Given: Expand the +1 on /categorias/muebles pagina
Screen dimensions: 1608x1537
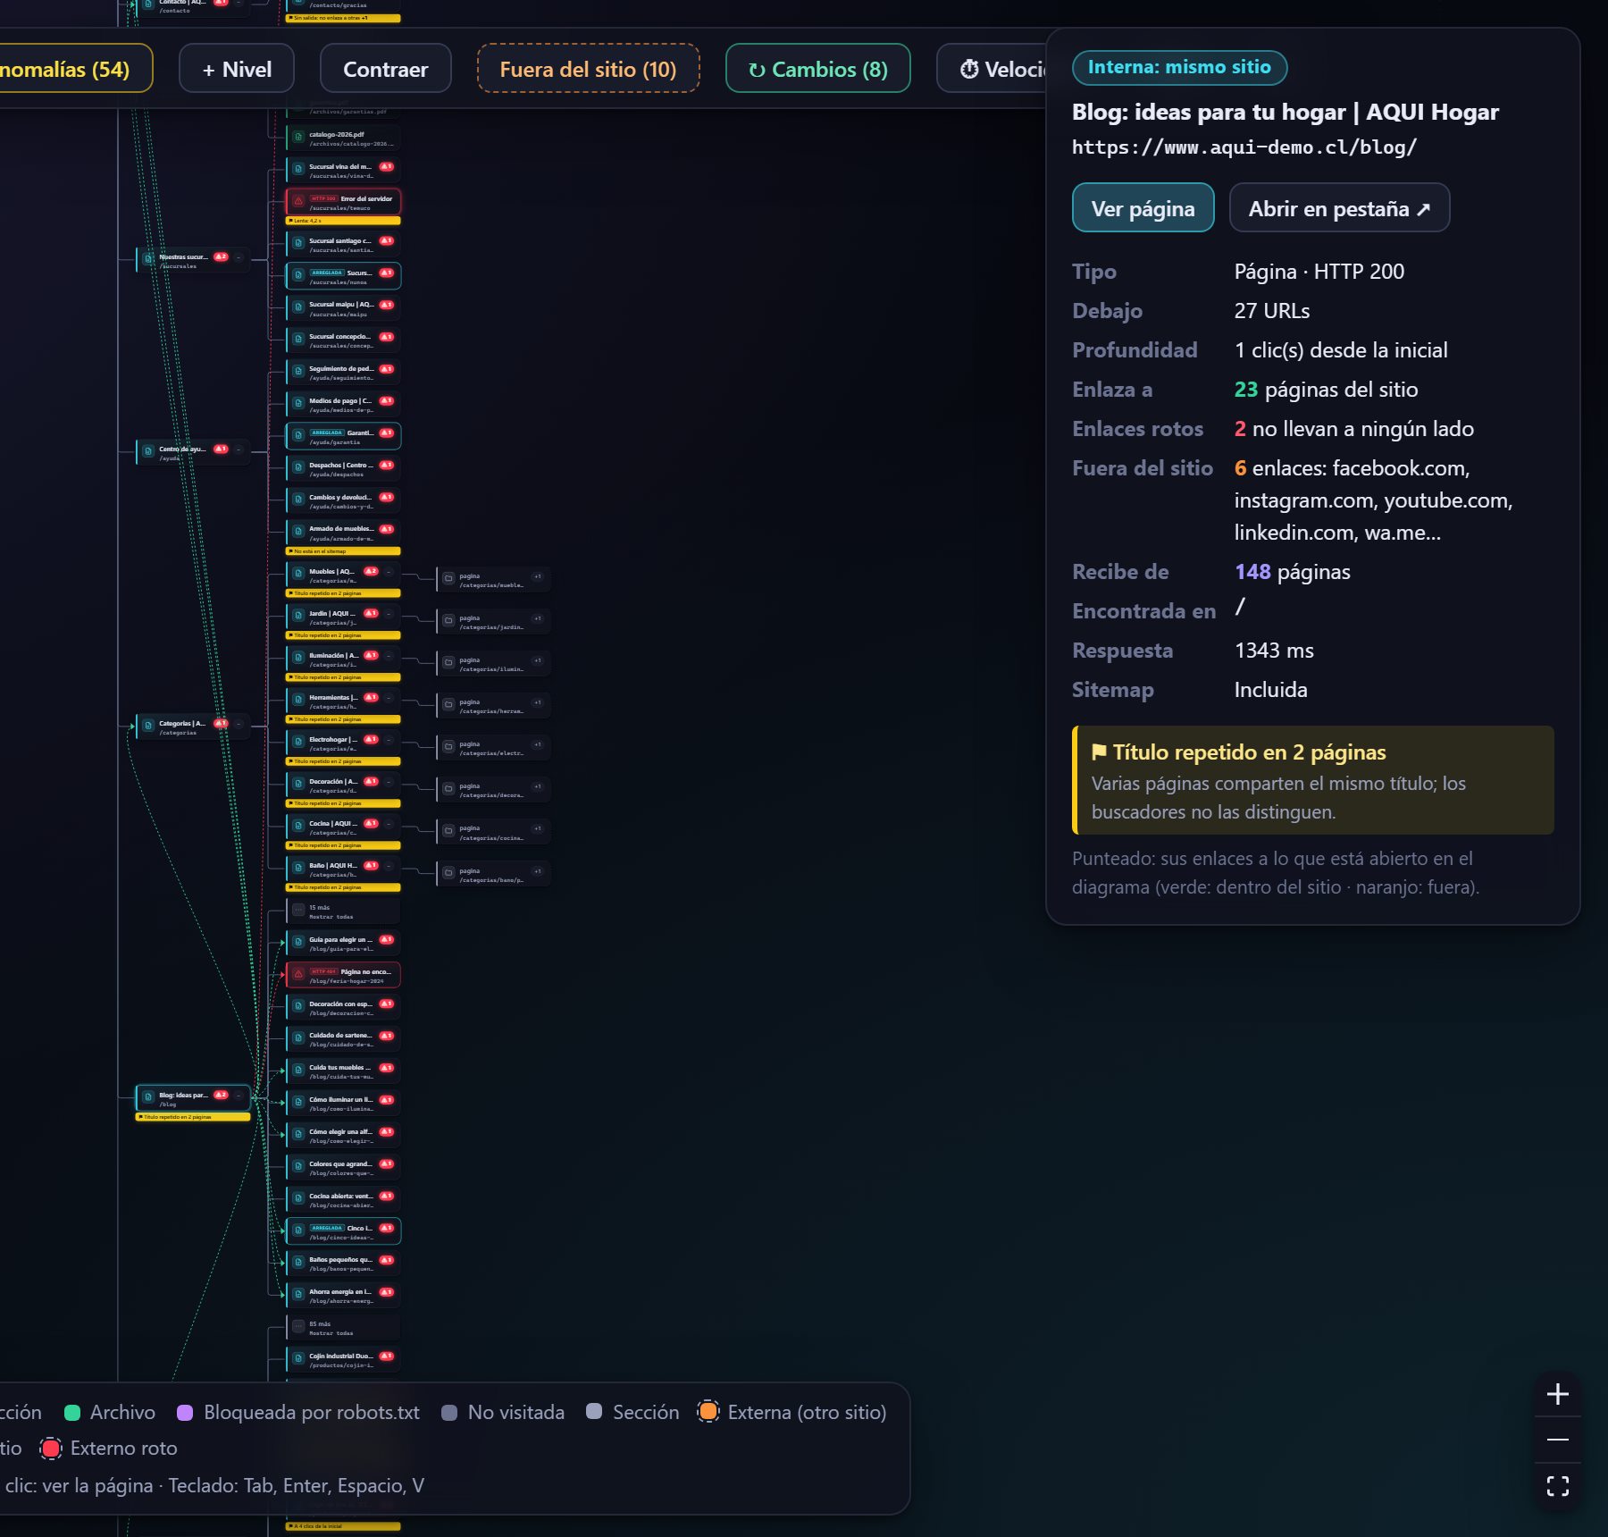Looking at the screenshot, I should click(537, 576).
